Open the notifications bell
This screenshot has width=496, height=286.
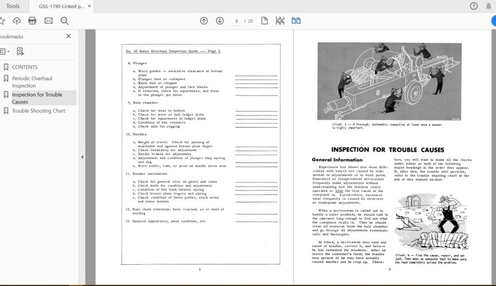click(489, 6)
